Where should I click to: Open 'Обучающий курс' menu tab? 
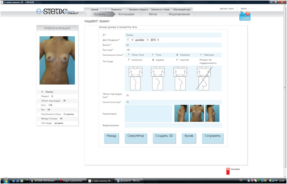click(x=182, y=10)
